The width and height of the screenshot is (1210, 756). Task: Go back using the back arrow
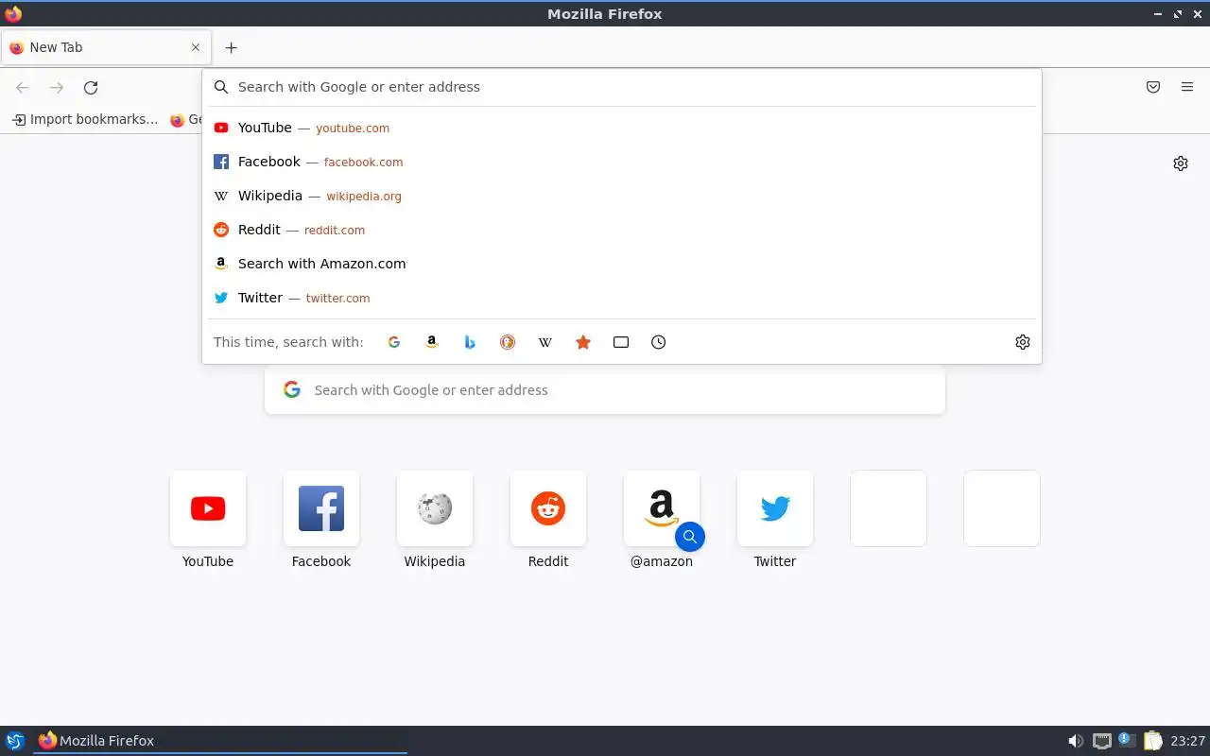(x=23, y=88)
